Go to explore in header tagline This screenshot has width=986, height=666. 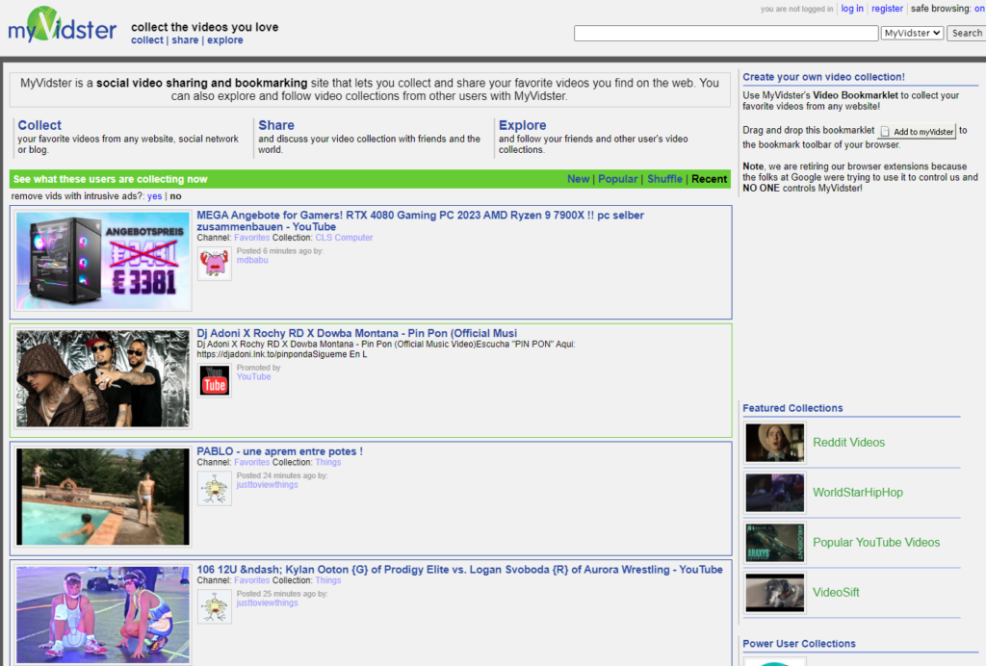pos(225,40)
